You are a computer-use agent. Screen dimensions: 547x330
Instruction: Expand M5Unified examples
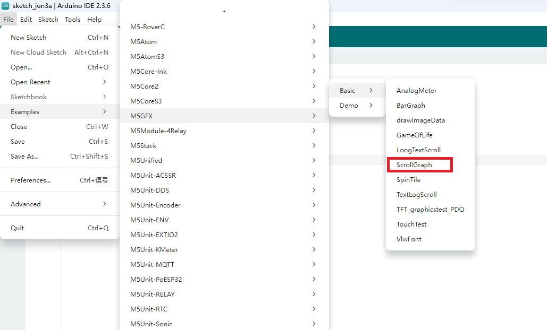click(224, 160)
